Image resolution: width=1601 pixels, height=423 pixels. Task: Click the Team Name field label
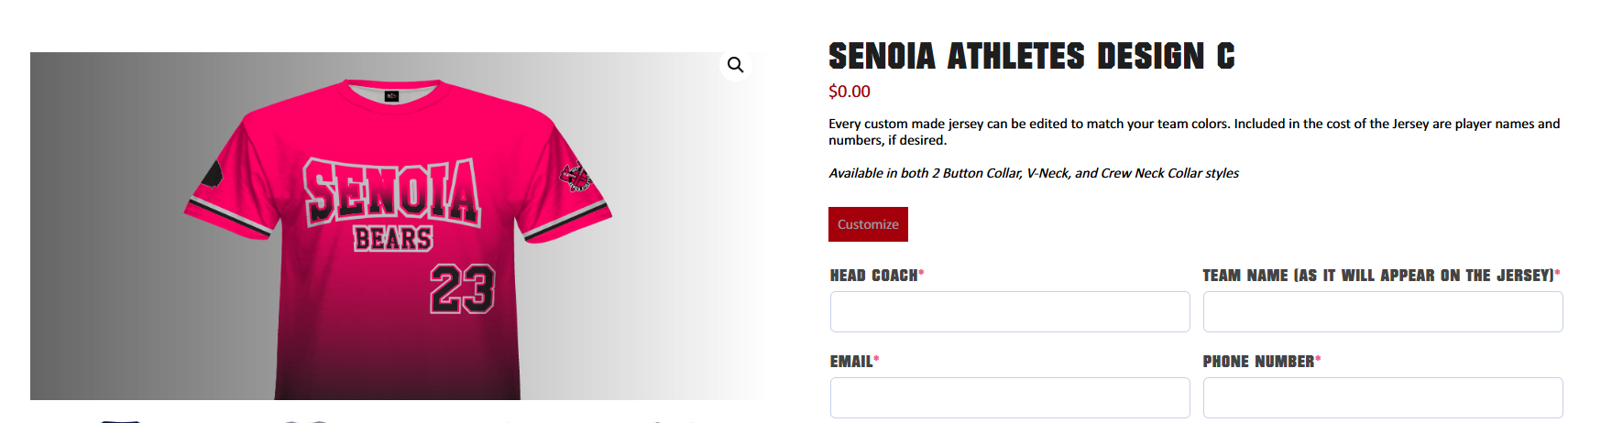pyautogui.click(x=1380, y=276)
